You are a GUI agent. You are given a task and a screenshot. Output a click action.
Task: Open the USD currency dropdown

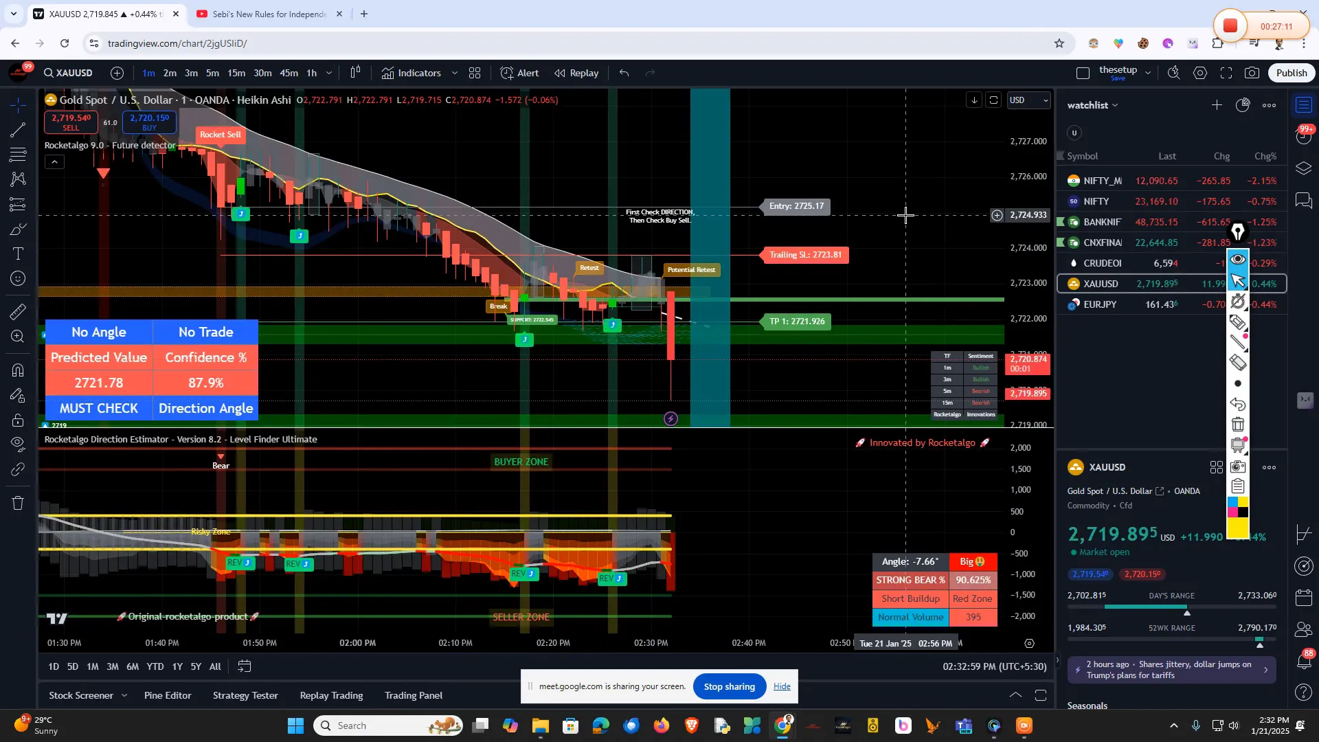1028,100
